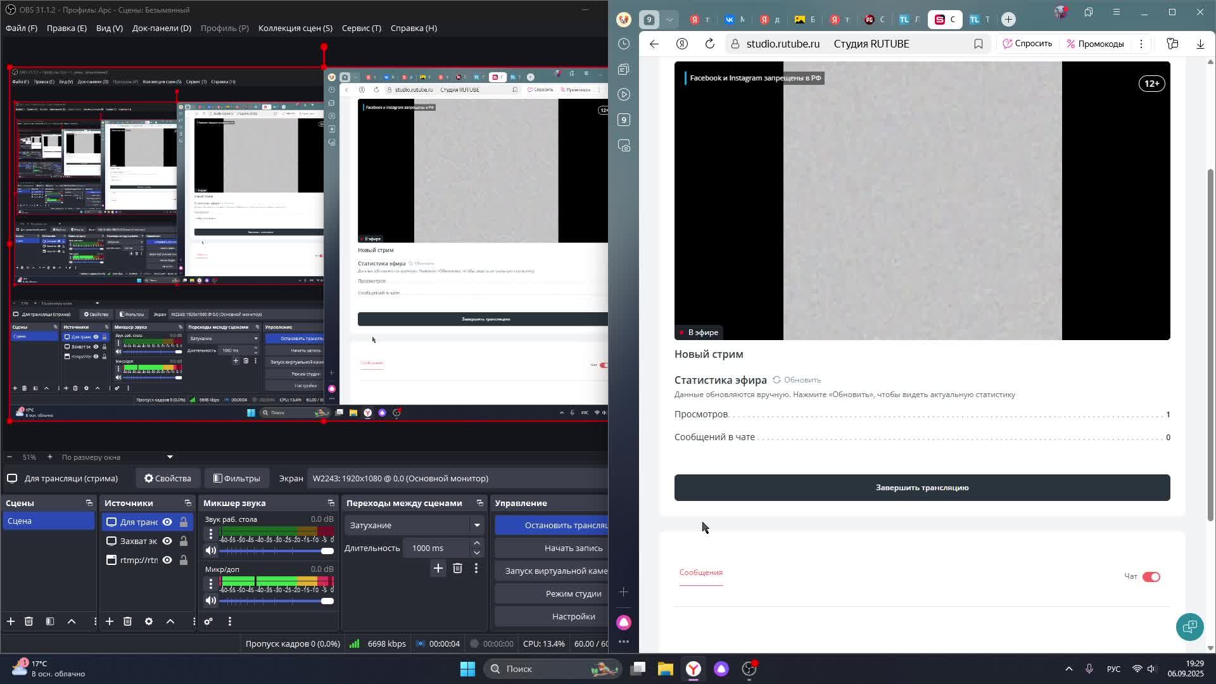Delete selected scene with trash icon
The width and height of the screenshot is (1216, 684).
click(x=28, y=621)
